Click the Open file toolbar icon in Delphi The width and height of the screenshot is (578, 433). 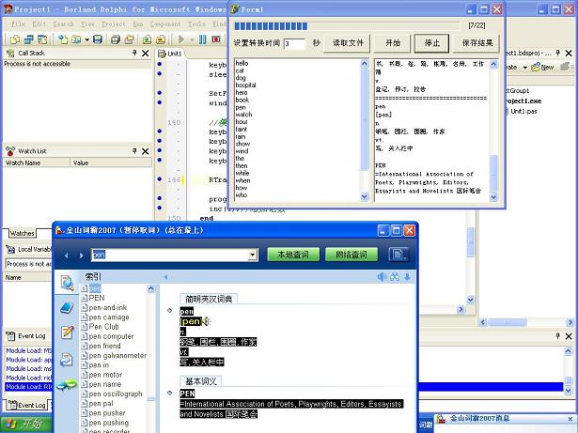(76, 39)
